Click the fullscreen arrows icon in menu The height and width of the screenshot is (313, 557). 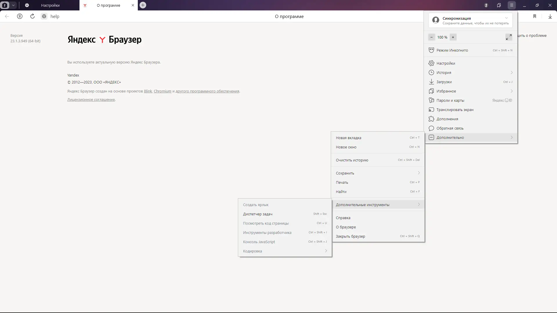point(509,37)
